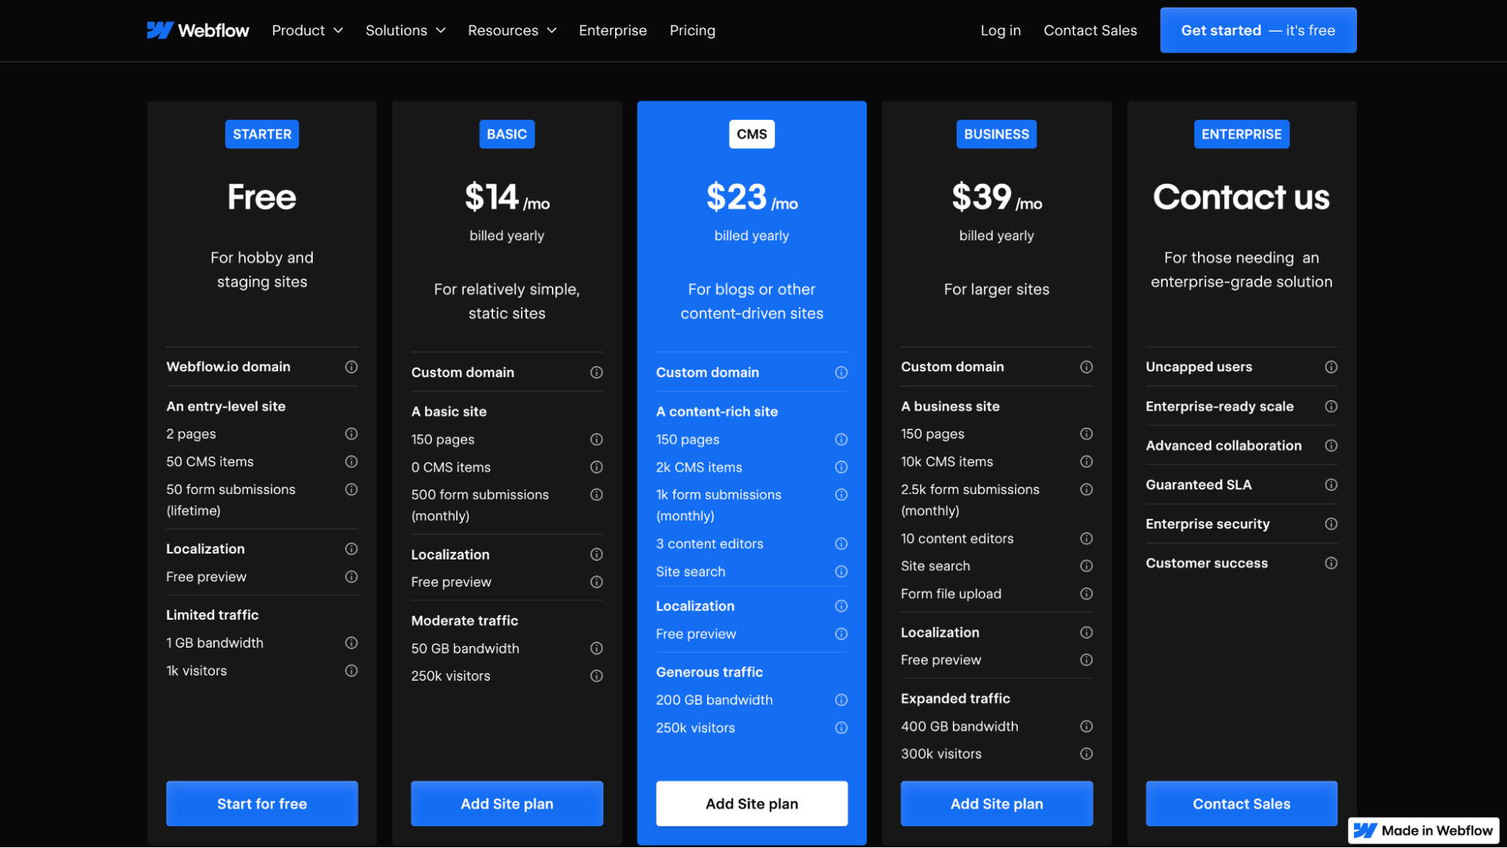
Task: Click Start for free button
Action: pyautogui.click(x=262, y=804)
